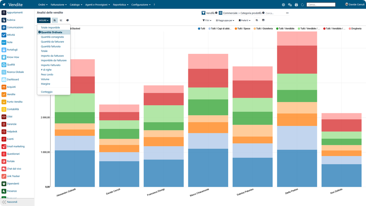366x206 pixels.
Task: Open the Garanzie module
Action: (9, 124)
